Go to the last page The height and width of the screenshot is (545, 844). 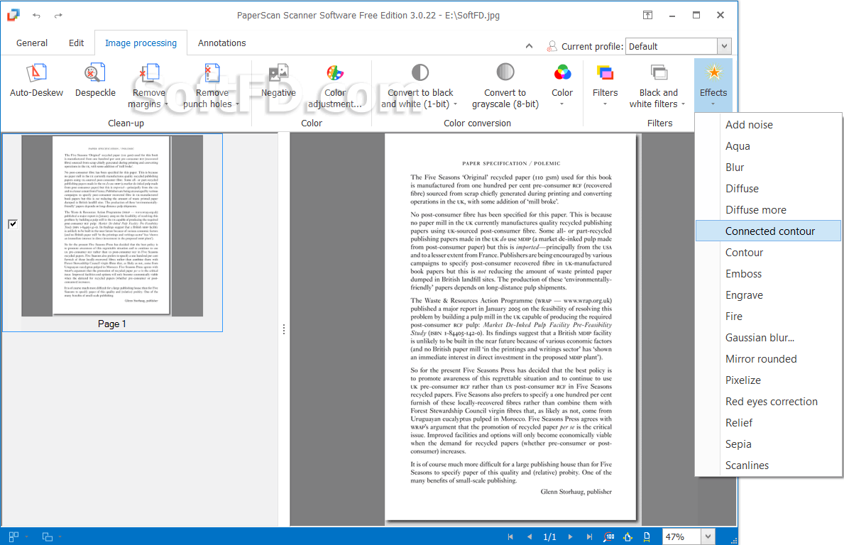click(x=589, y=536)
